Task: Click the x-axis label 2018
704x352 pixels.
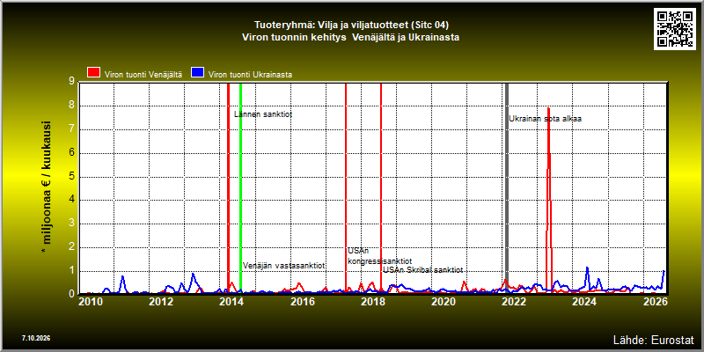Action: click(372, 301)
